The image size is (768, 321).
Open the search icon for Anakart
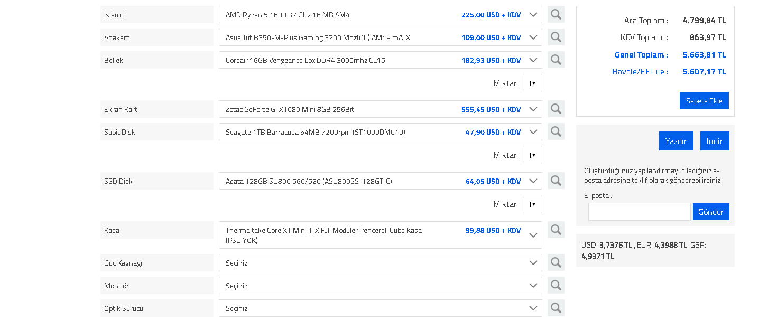[x=556, y=37]
